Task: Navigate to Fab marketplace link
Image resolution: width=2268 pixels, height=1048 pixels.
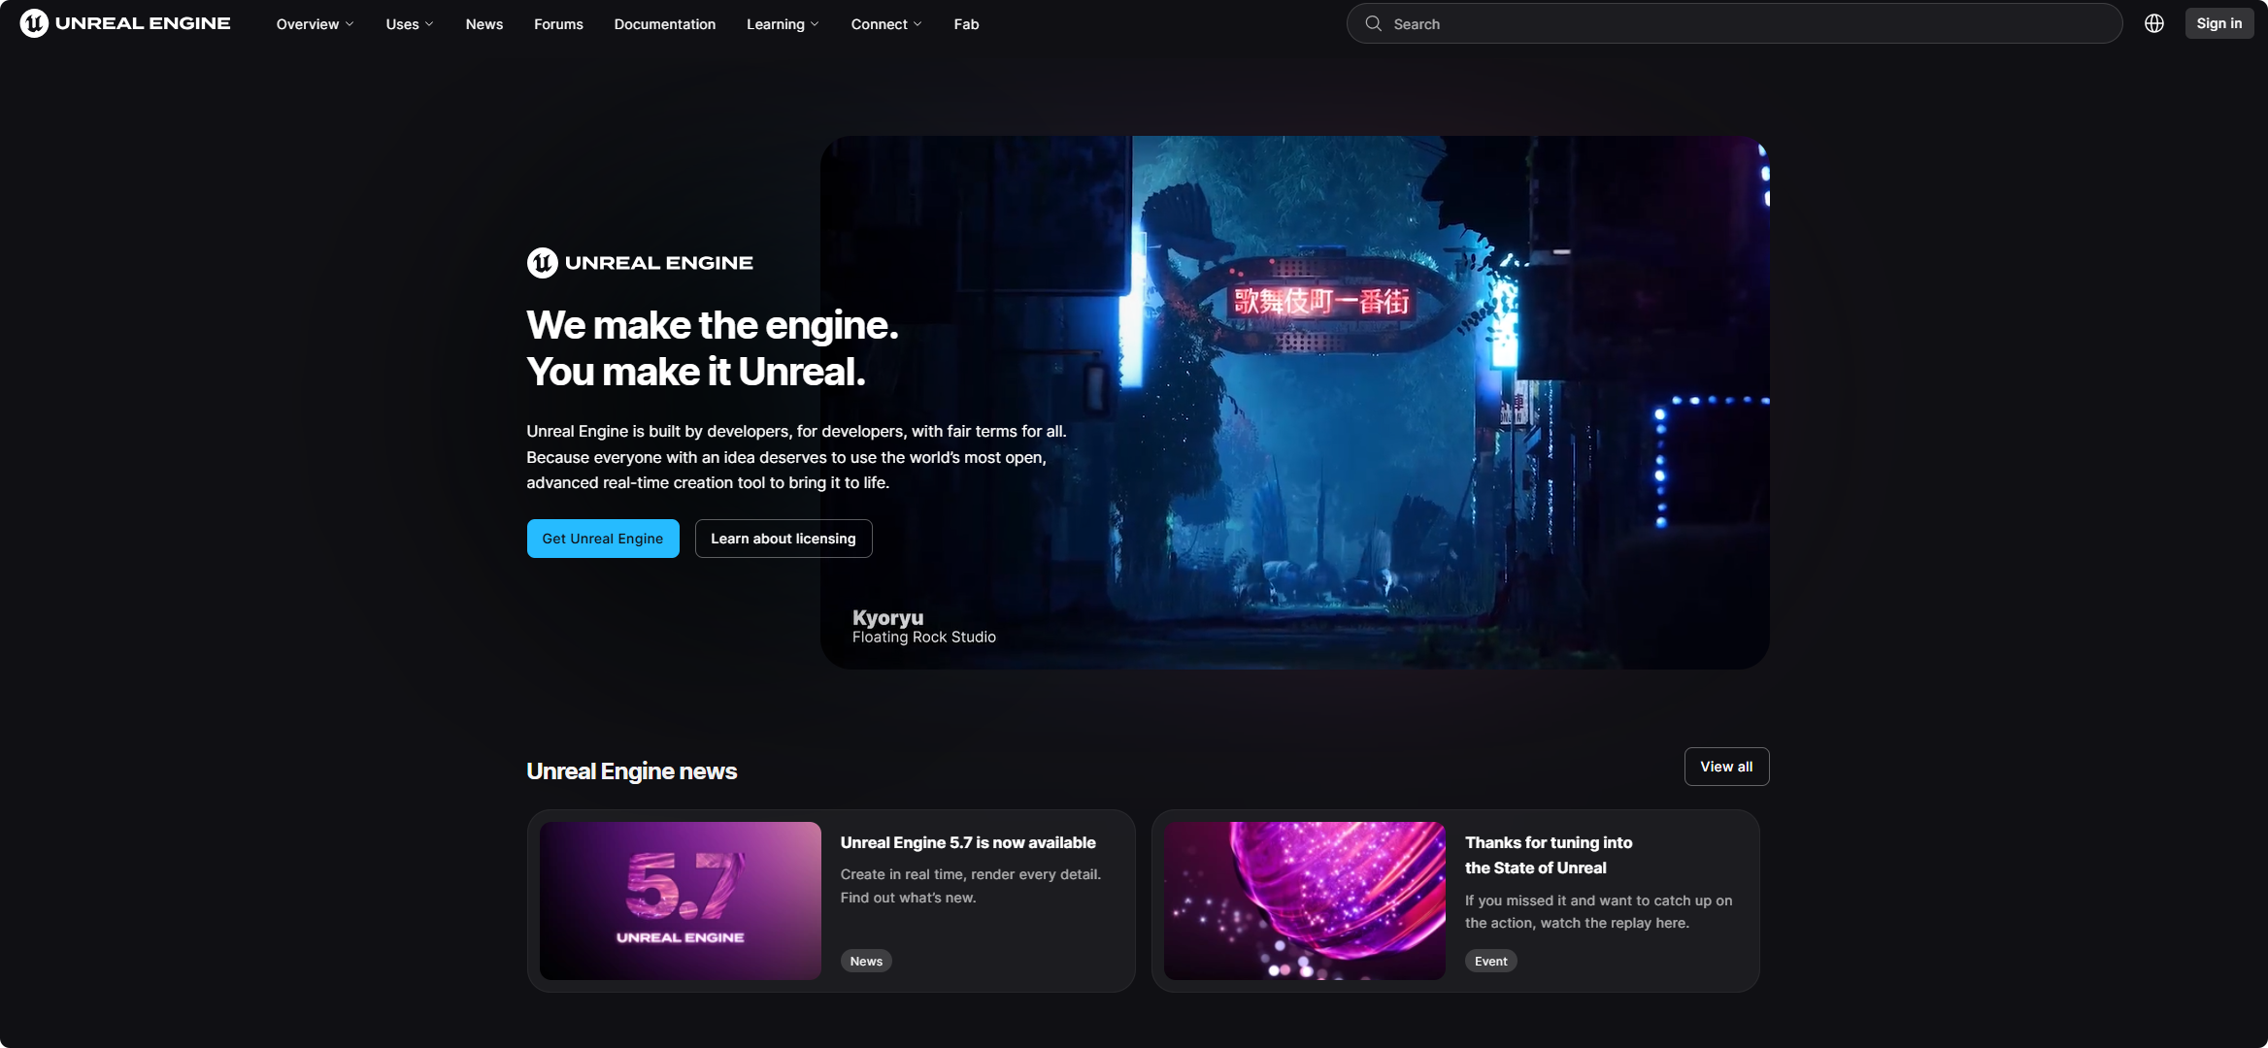Action: click(966, 24)
